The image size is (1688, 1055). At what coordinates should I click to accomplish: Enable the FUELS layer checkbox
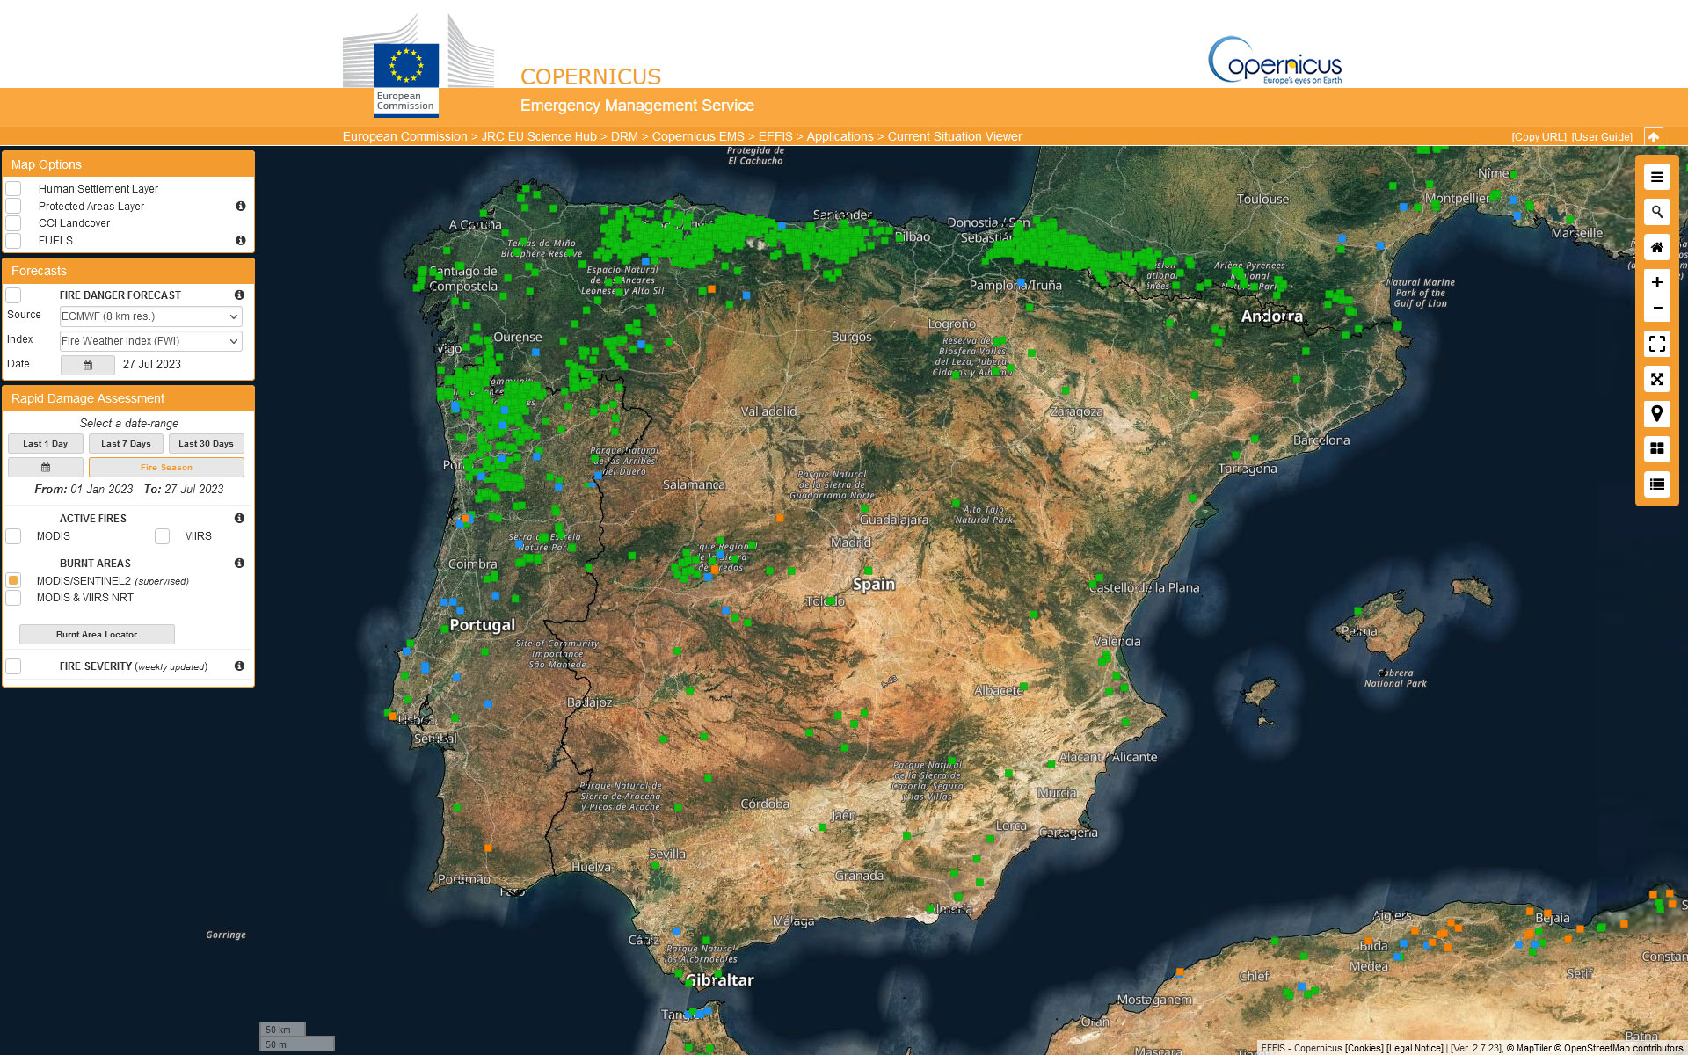point(13,240)
